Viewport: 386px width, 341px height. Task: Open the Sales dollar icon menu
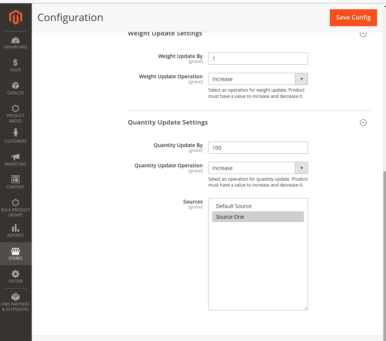pyautogui.click(x=16, y=65)
